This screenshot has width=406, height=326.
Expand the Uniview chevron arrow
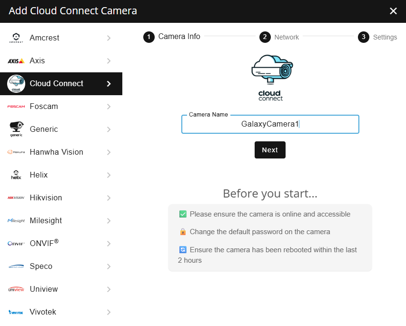pyautogui.click(x=109, y=289)
